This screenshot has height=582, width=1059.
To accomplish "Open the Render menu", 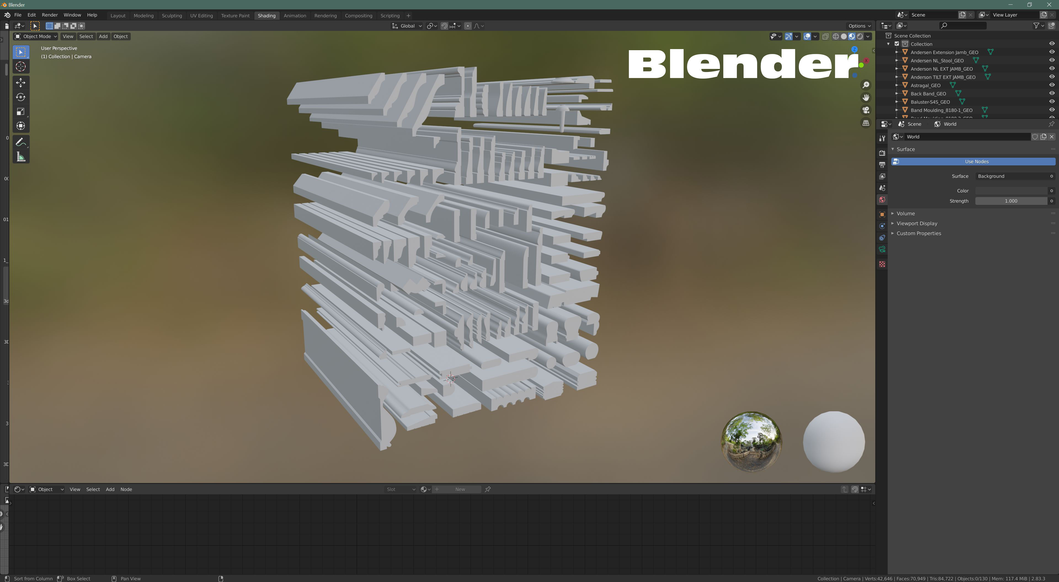I will pyautogui.click(x=50, y=15).
